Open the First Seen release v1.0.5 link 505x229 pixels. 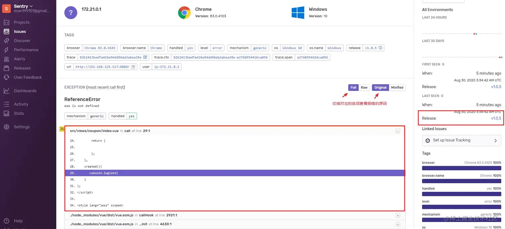tap(496, 87)
